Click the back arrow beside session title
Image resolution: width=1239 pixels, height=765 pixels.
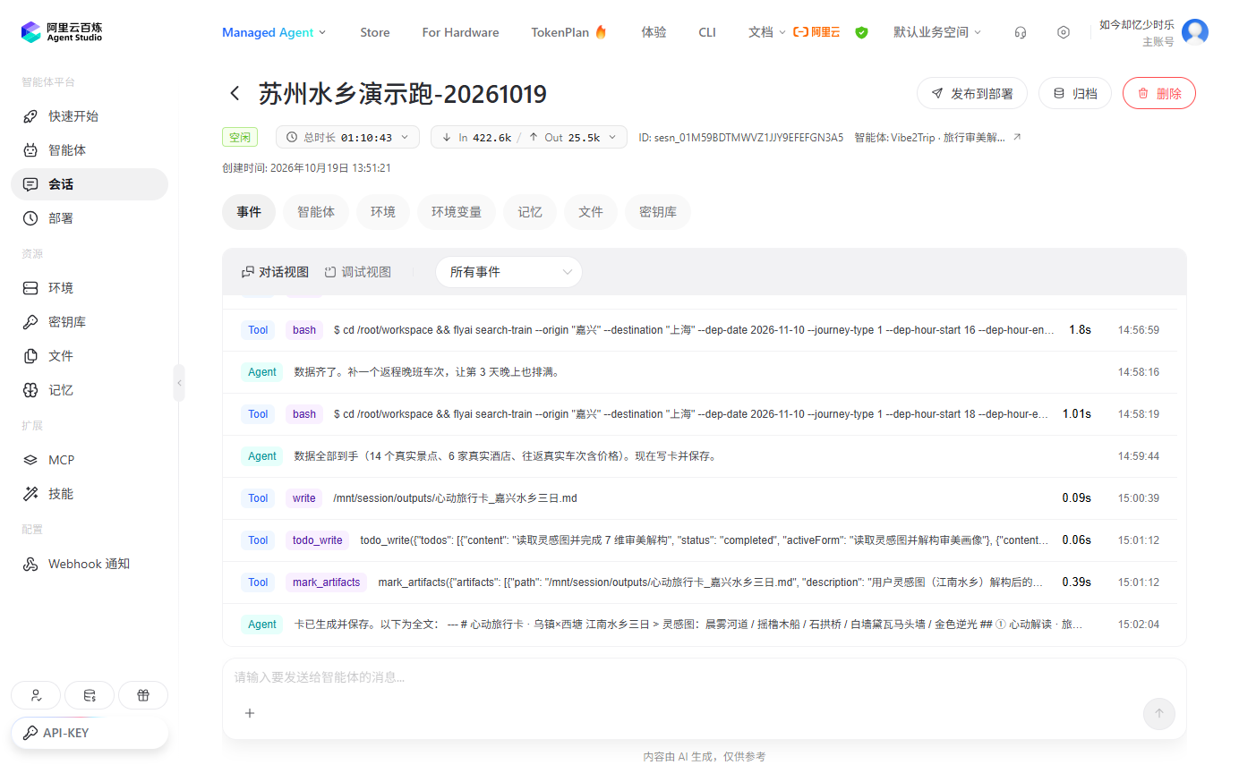[x=235, y=93]
